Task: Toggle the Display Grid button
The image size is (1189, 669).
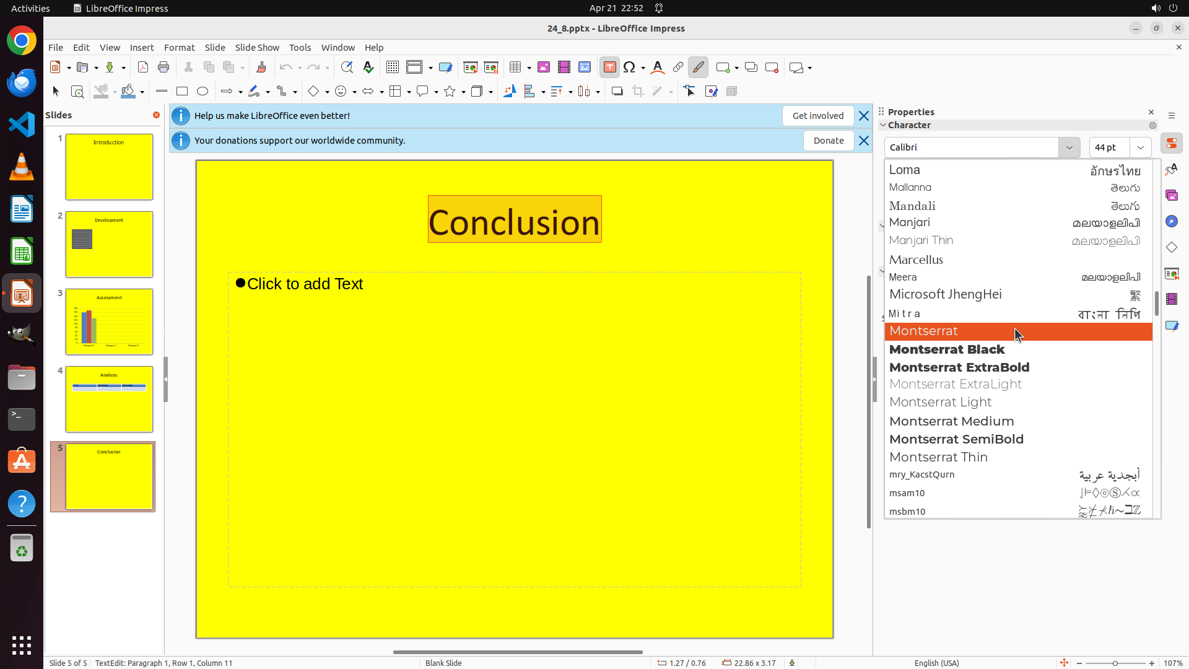Action: pyautogui.click(x=393, y=68)
